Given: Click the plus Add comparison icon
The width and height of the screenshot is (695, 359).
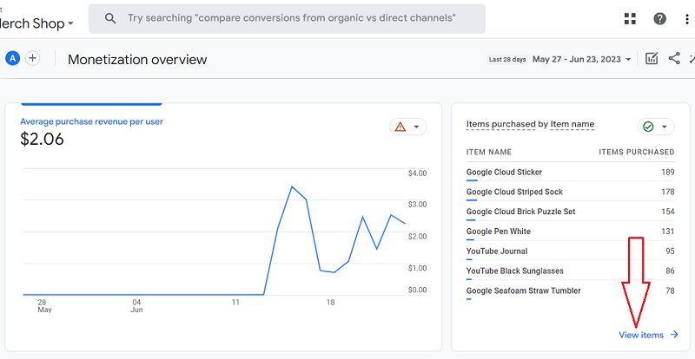Looking at the screenshot, I should click(x=33, y=58).
